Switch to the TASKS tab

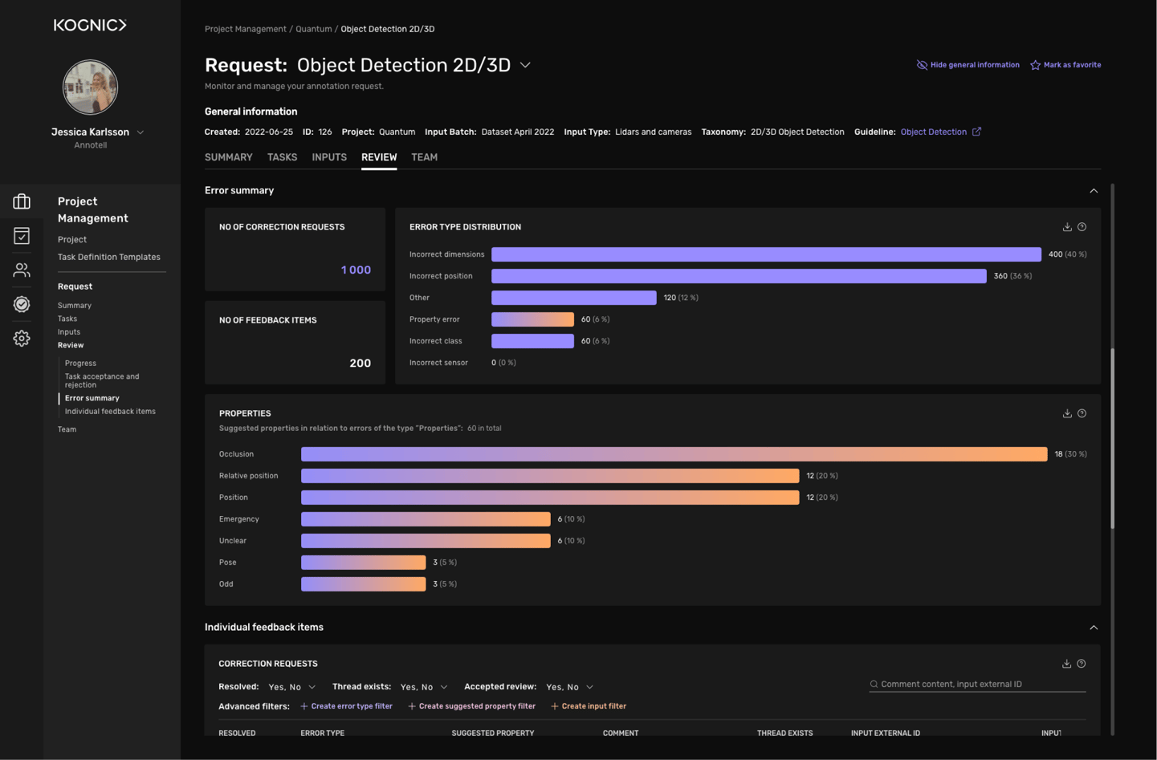[282, 157]
